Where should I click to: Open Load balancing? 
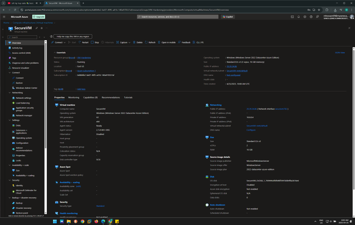click(23, 103)
